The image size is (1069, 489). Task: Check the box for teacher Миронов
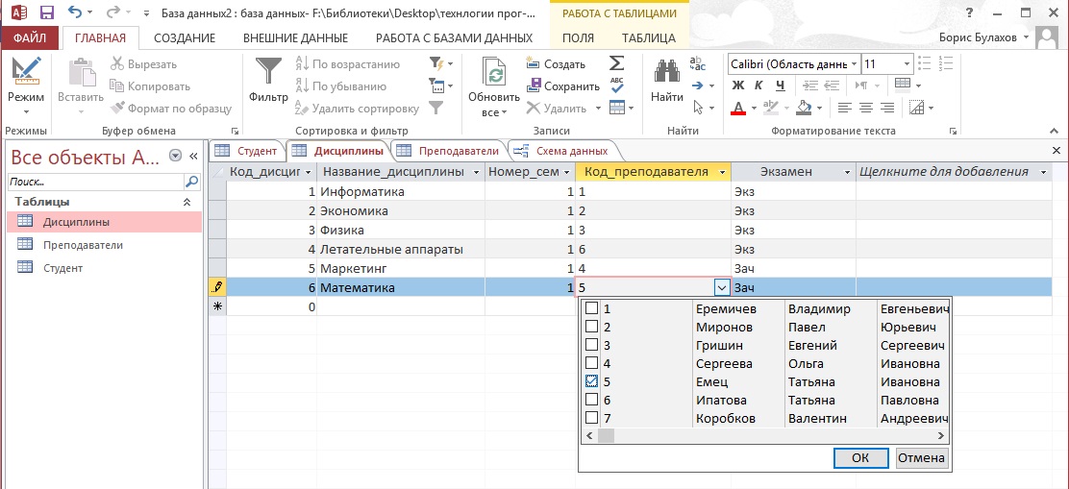click(x=592, y=327)
